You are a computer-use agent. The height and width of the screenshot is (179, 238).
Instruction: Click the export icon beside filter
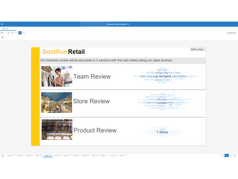(x=23, y=33)
